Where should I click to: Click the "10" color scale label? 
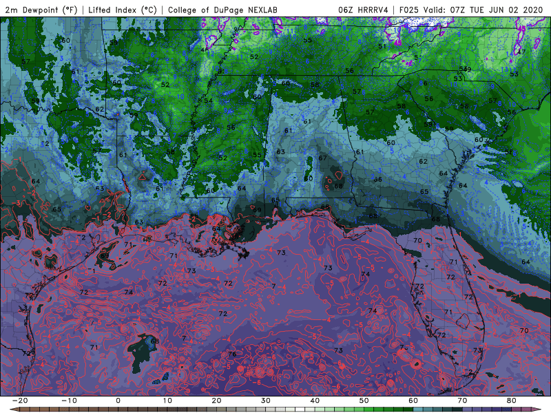(167, 401)
